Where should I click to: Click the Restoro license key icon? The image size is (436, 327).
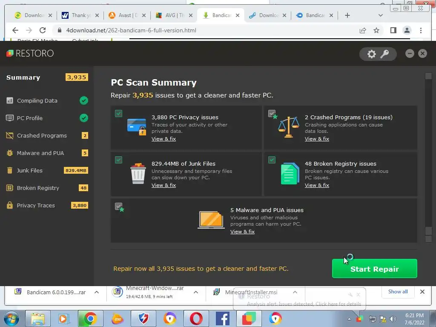(x=385, y=54)
